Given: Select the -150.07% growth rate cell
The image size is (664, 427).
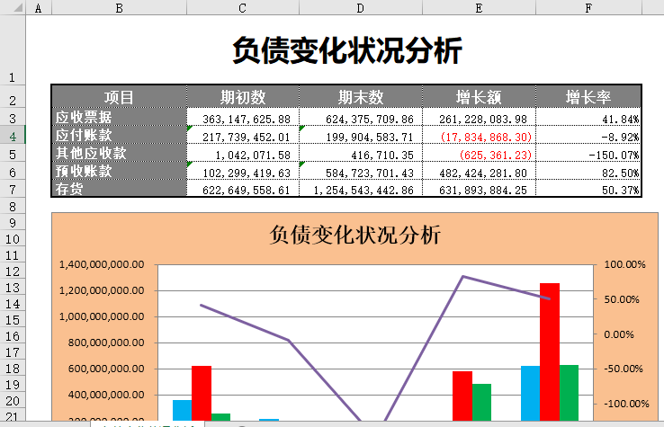Looking at the screenshot, I should click(588, 154).
